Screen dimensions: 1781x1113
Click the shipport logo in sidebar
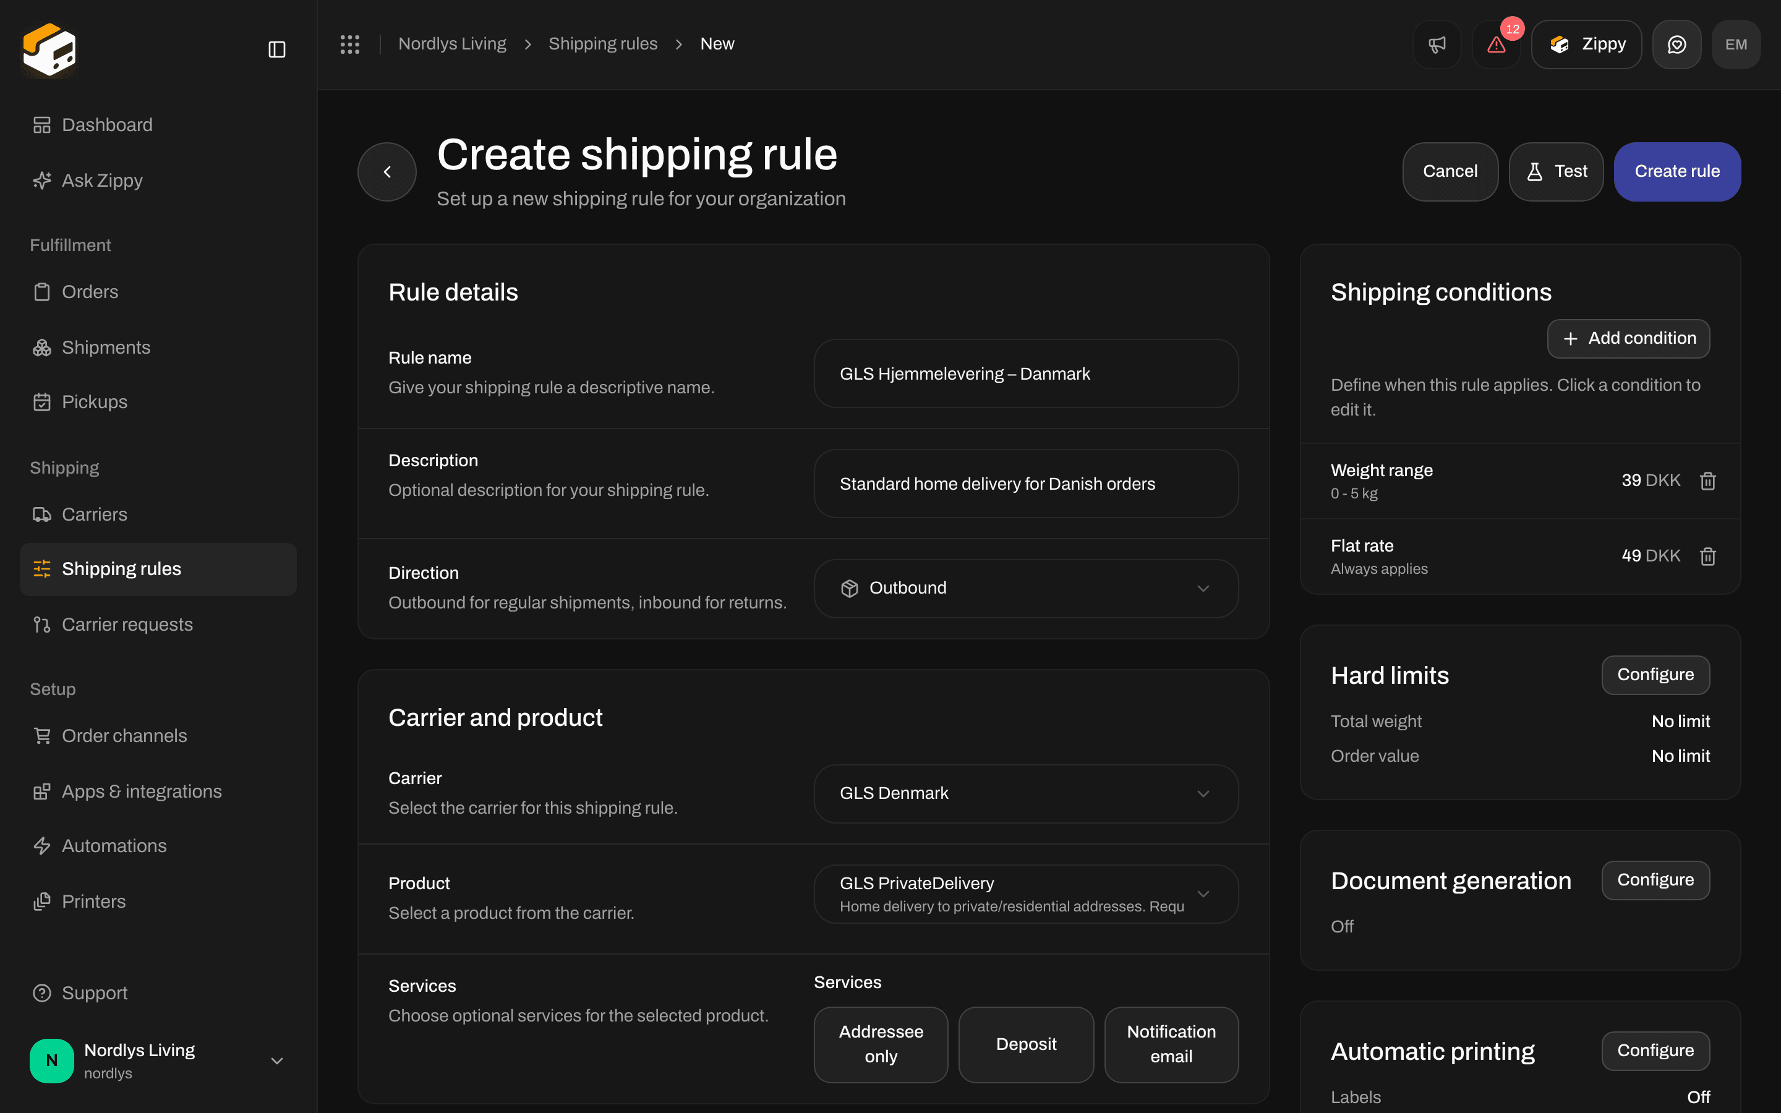[x=49, y=49]
